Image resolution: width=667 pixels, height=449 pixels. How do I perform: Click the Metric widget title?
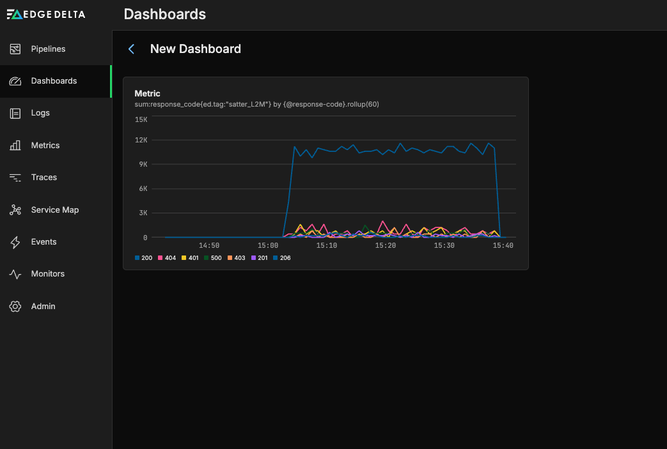[x=147, y=93]
